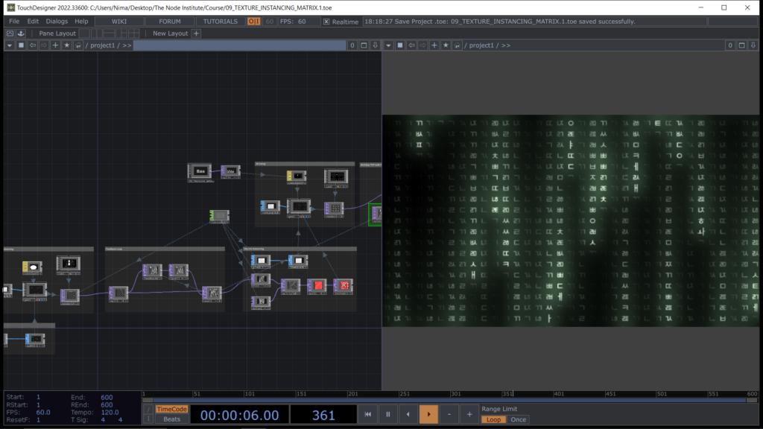Click the right pane home network icon
This screenshot has width=763, height=429.
click(457, 45)
